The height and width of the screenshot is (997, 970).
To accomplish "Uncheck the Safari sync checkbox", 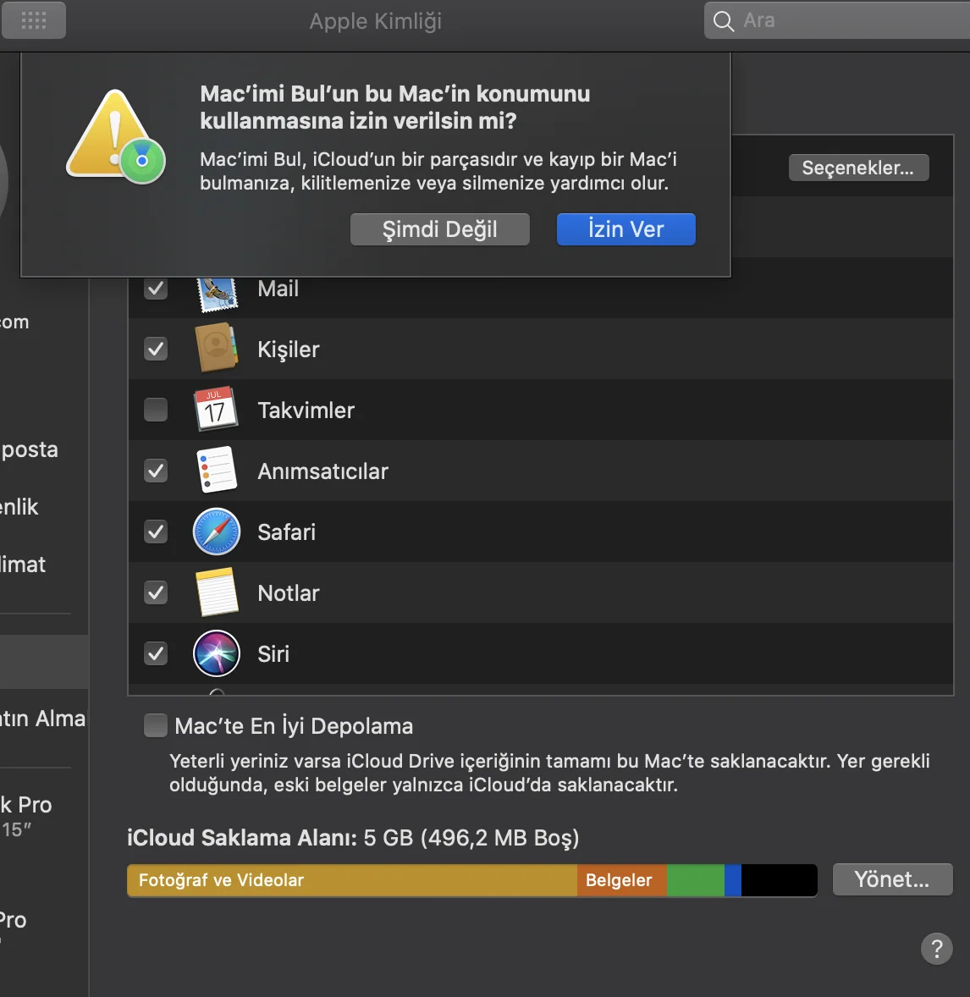I will pyautogui.click(x=156, y=532).
